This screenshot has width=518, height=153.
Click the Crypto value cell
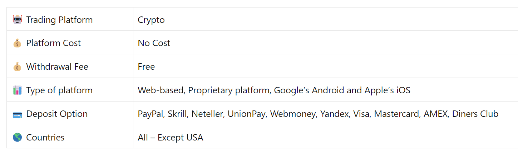(x=151, y=20)
